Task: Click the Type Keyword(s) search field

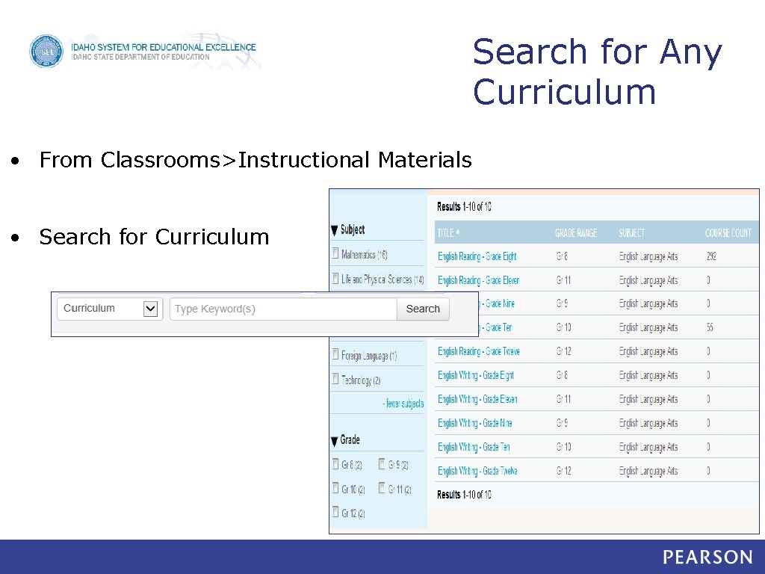Action: pyautogui.click(x=283, y=309)
